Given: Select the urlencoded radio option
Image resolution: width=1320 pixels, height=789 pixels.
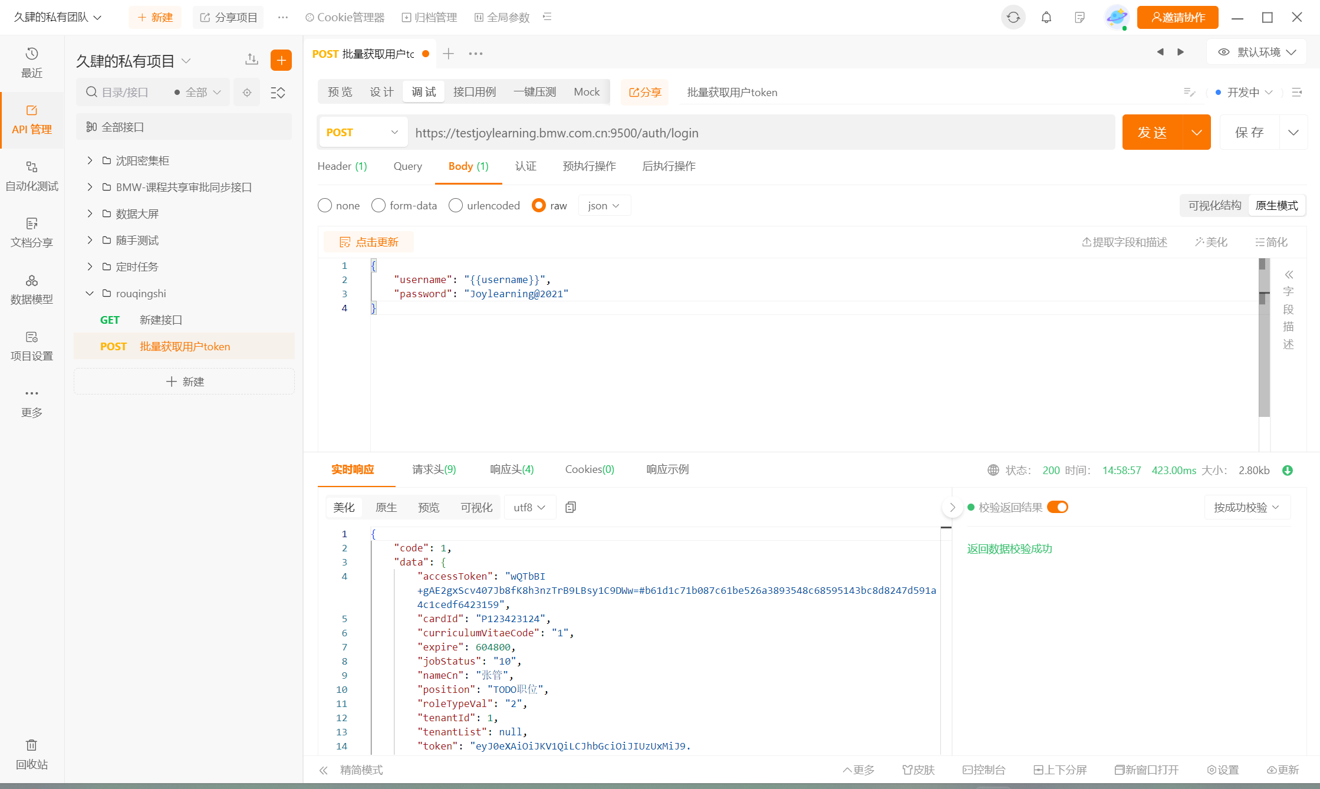Looking at the screenshot, I should 456,205.
